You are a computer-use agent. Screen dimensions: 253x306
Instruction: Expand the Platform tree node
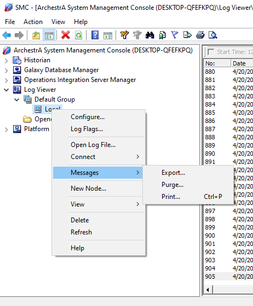7,130
